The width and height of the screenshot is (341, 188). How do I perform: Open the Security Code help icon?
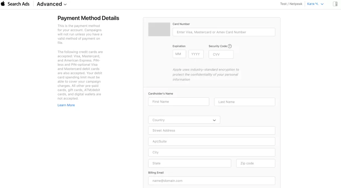[230, 46]
